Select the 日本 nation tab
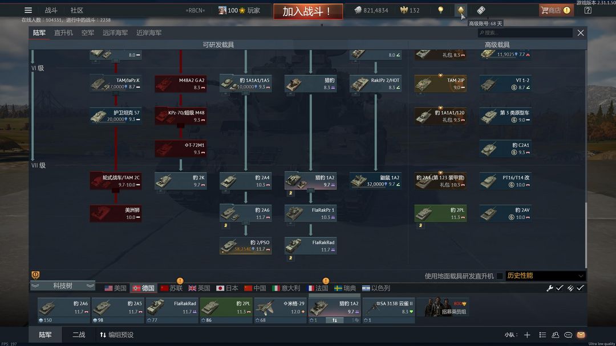 (x=228, y=288)
